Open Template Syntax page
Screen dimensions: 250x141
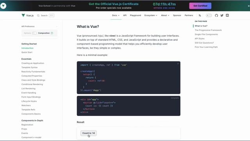29,67
